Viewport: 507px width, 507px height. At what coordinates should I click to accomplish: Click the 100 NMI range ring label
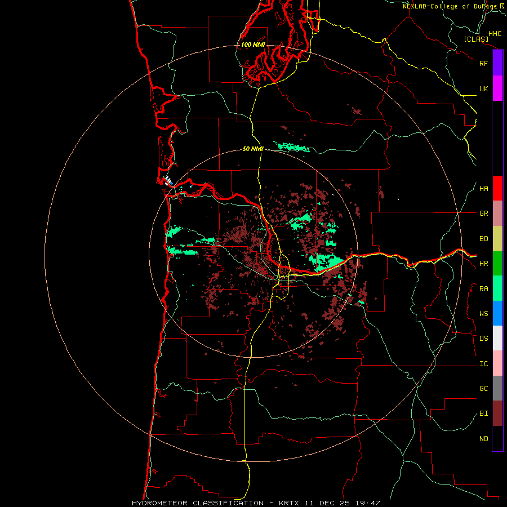coord(253,45)
